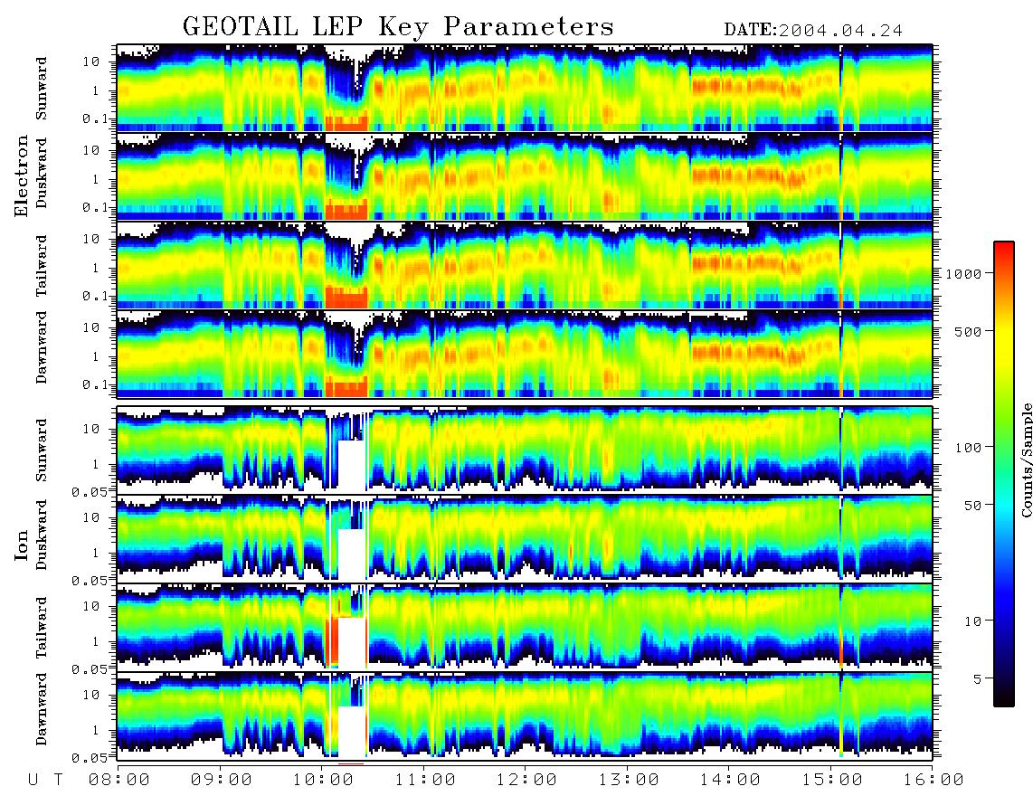Click the Electron Sunward spectrogram panel
Screen dimensions: 1033x796
click(x=525, y=88)
